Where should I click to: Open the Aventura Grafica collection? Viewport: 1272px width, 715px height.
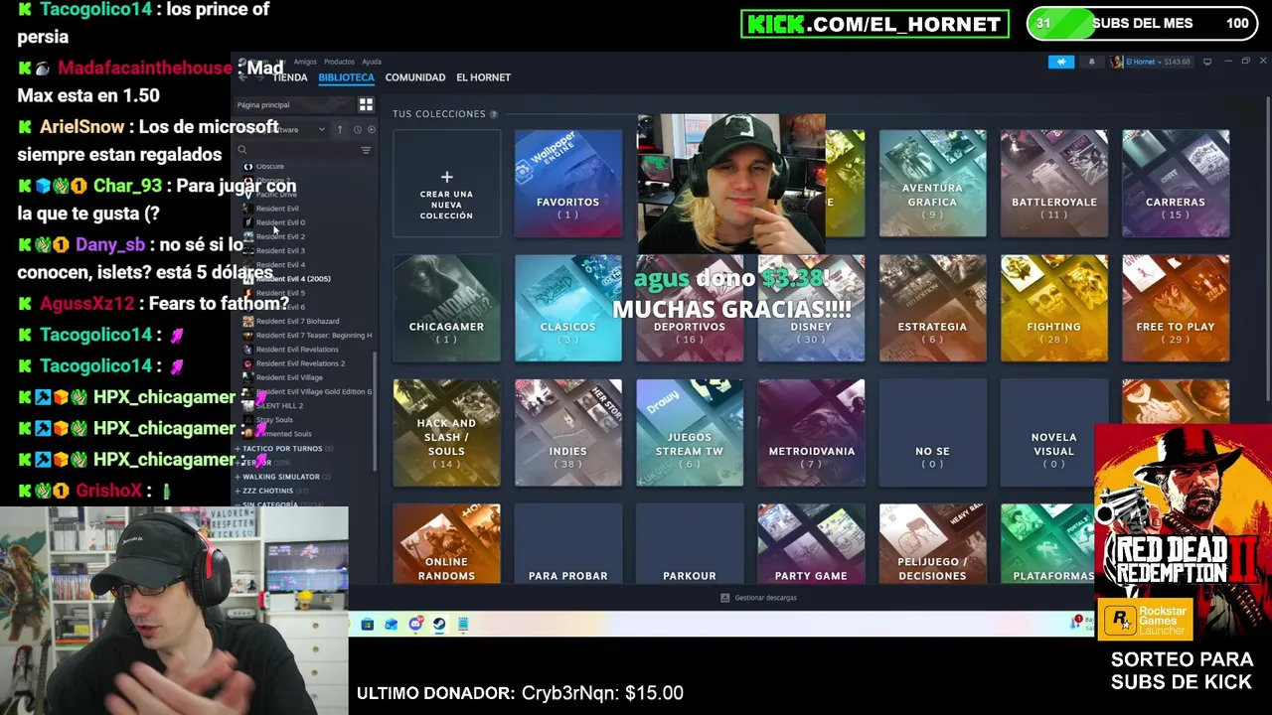coord(932,184)
